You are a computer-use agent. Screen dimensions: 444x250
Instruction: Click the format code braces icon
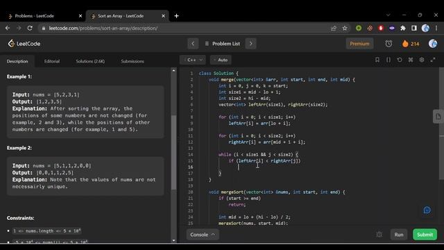pos(388,60)
